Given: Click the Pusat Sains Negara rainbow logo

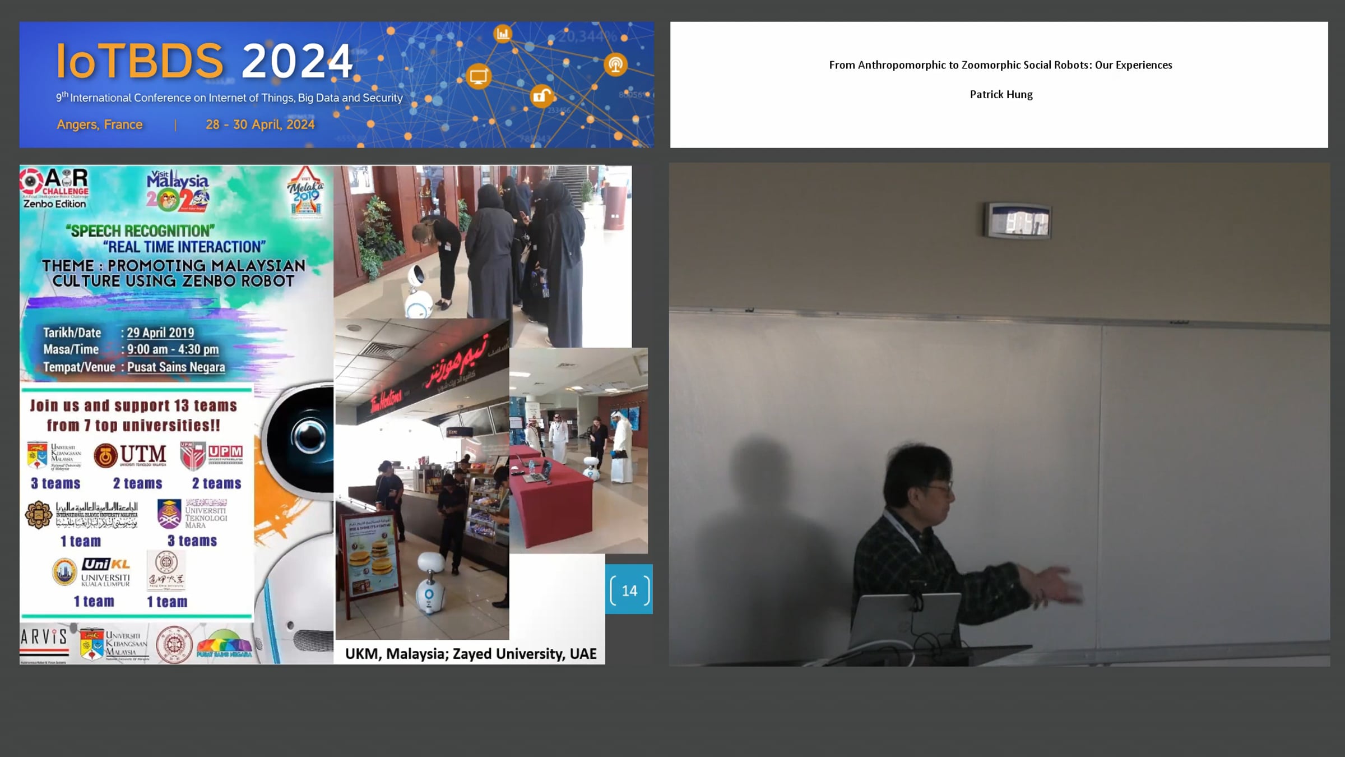Looking at the screenshot, I should (224, 645).
